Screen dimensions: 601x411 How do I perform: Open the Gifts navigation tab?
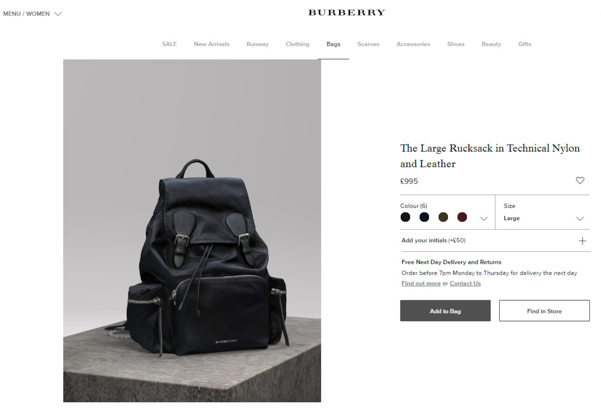coord(525,44)
